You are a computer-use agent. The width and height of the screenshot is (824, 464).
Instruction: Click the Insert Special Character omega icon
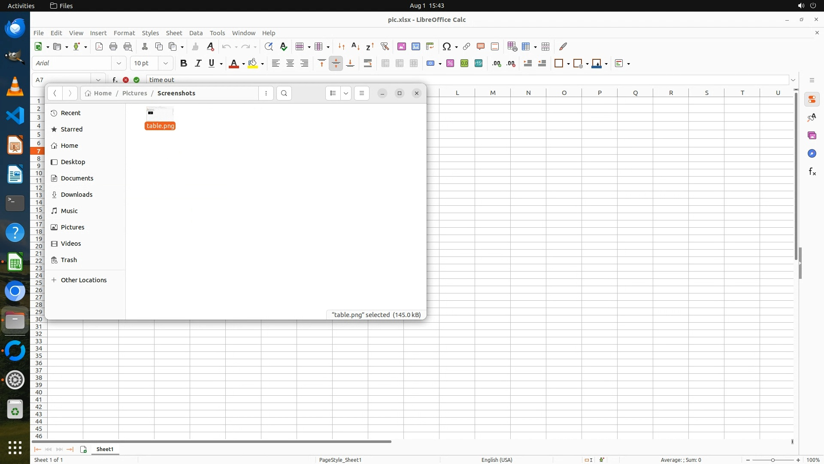[x=446, y=46]
